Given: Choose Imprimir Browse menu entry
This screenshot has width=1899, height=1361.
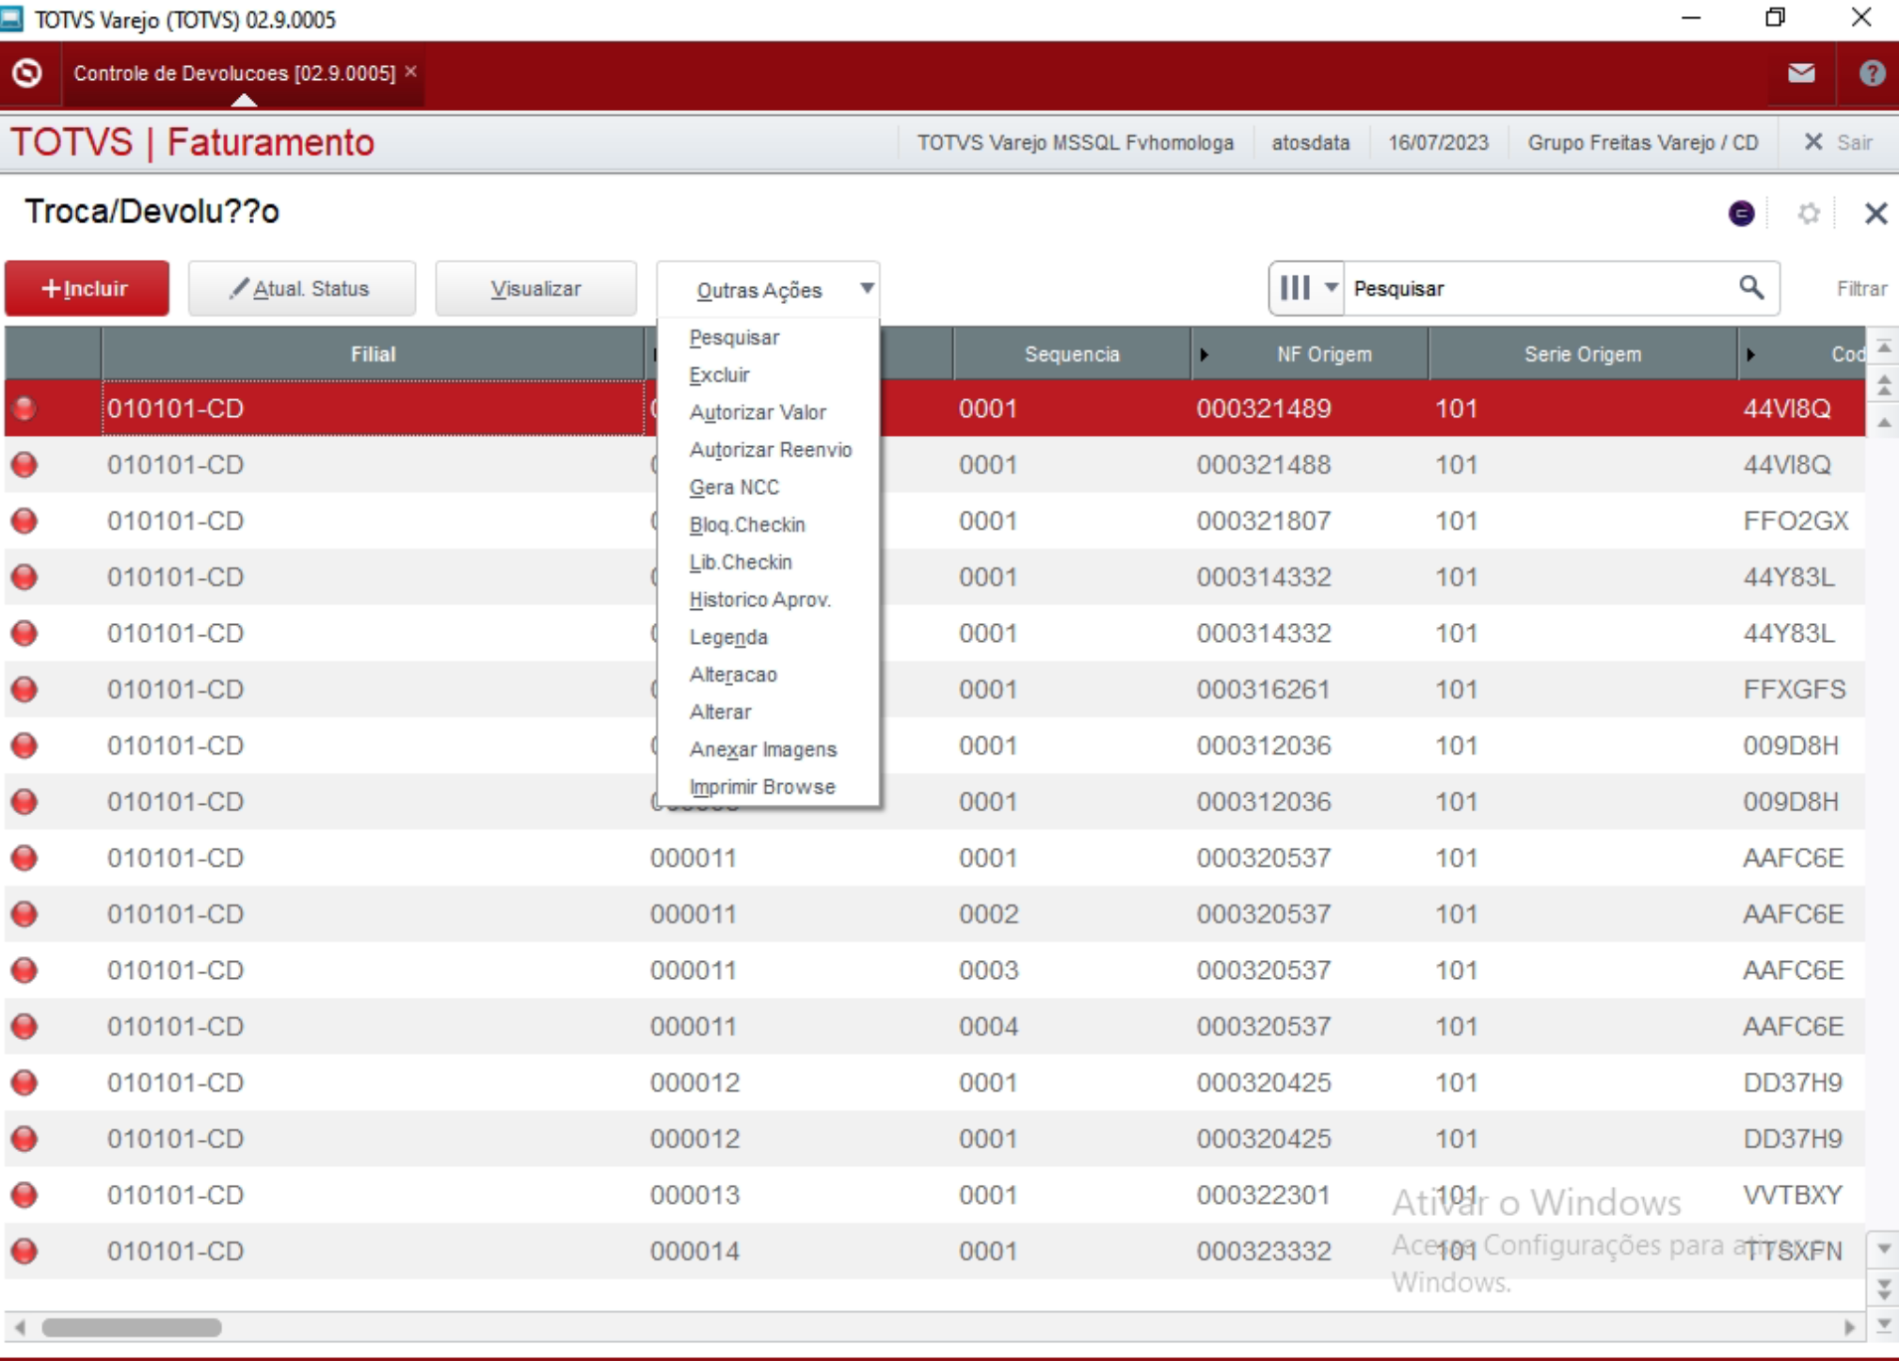Looking at the screenshot, I should coord(762,787).
